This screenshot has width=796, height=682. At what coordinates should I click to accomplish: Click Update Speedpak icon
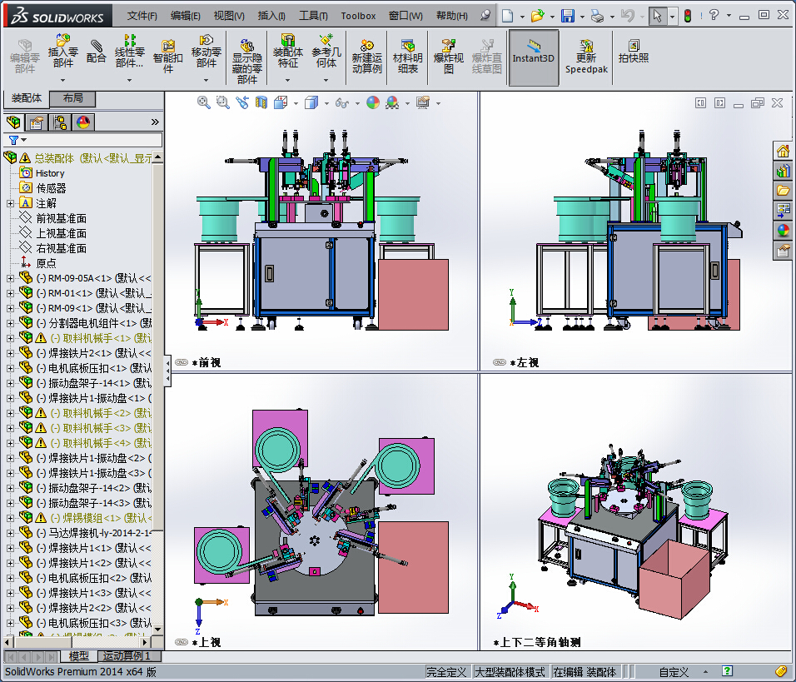pyautogui.click(x=586, y=56)
